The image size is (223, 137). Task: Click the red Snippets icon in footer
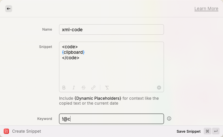pos(6,131)
